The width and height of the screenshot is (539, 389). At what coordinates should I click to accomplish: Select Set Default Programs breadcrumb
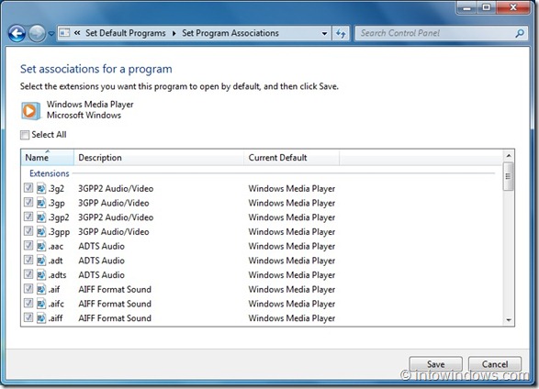click(x=126, y=33)
